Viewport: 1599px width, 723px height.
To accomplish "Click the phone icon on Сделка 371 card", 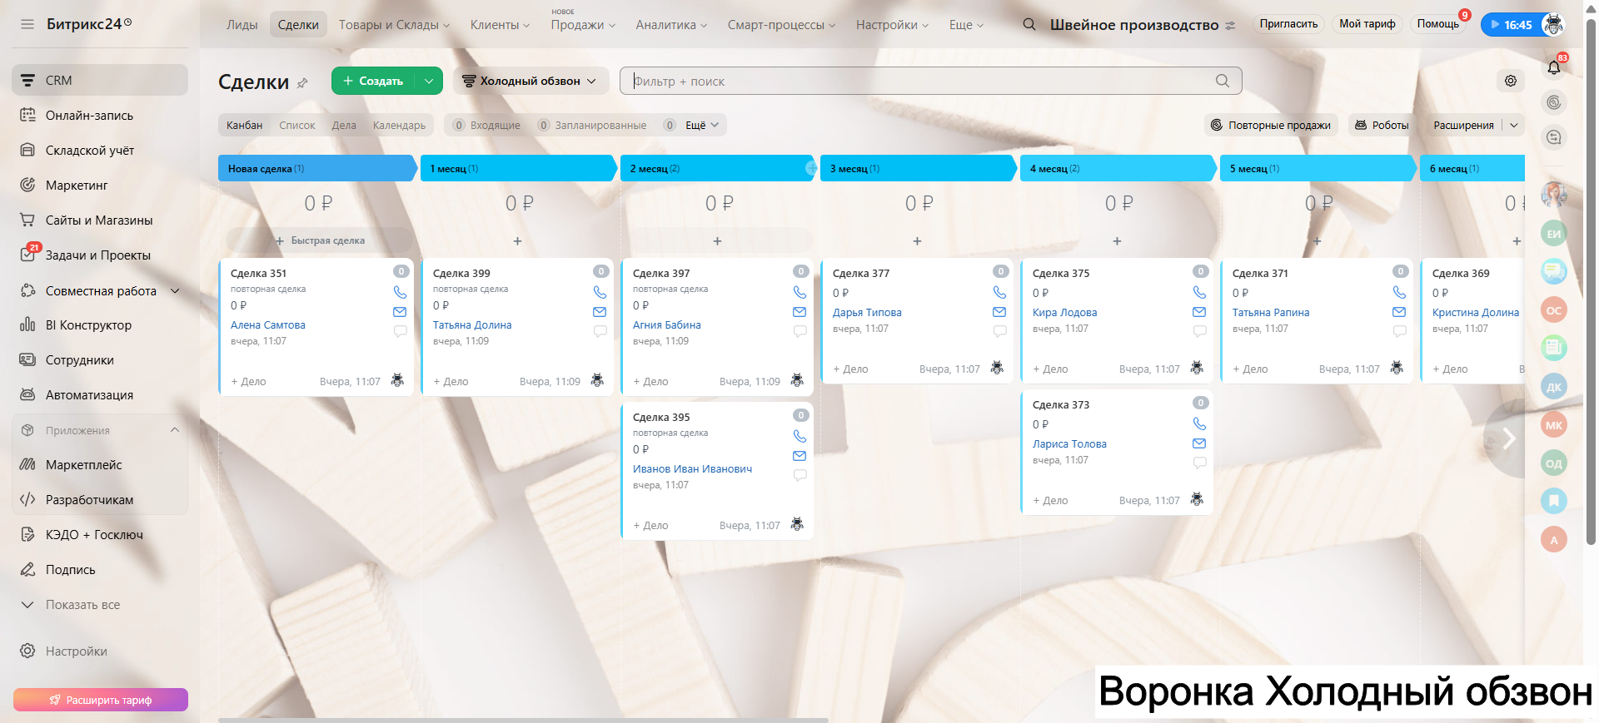I will (1399, 292).
